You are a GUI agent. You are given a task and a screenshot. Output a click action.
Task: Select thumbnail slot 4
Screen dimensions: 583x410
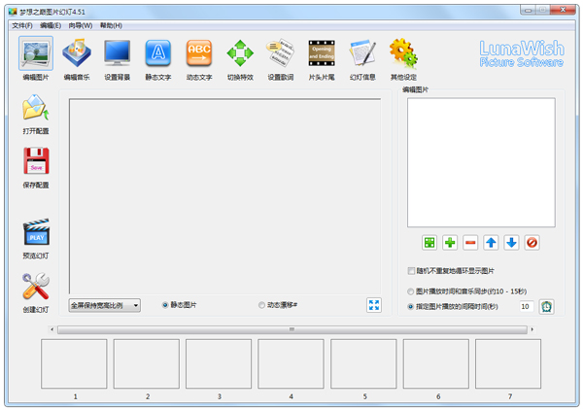click(x=291, y=364)
